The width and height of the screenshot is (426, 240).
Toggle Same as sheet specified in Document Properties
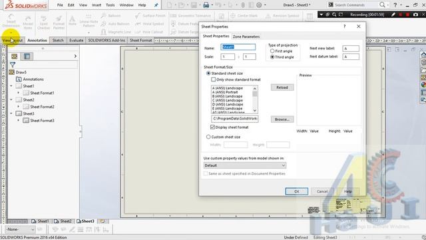pos(206,173)
